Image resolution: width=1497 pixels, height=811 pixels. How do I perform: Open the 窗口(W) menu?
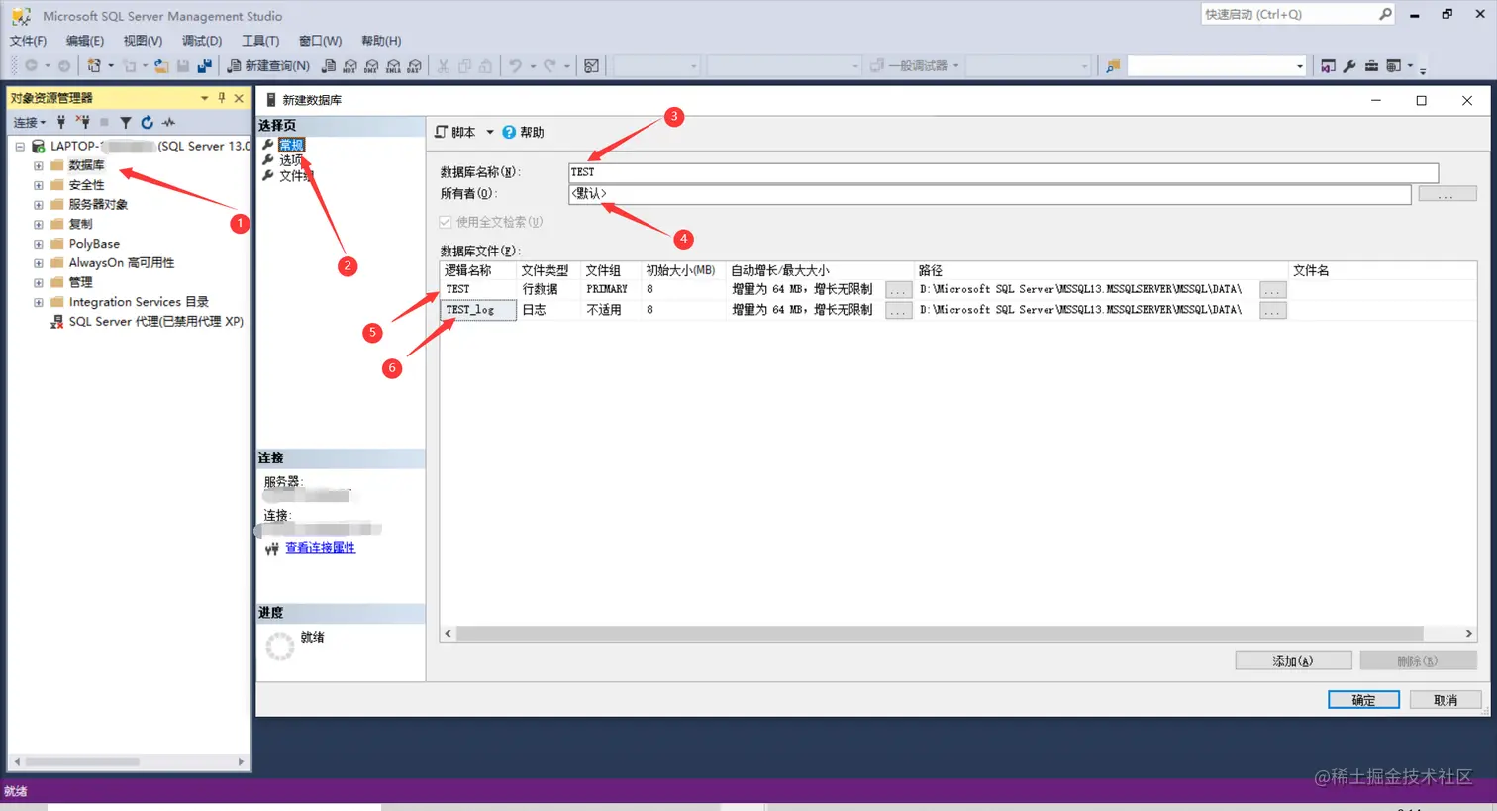[320, 41]
